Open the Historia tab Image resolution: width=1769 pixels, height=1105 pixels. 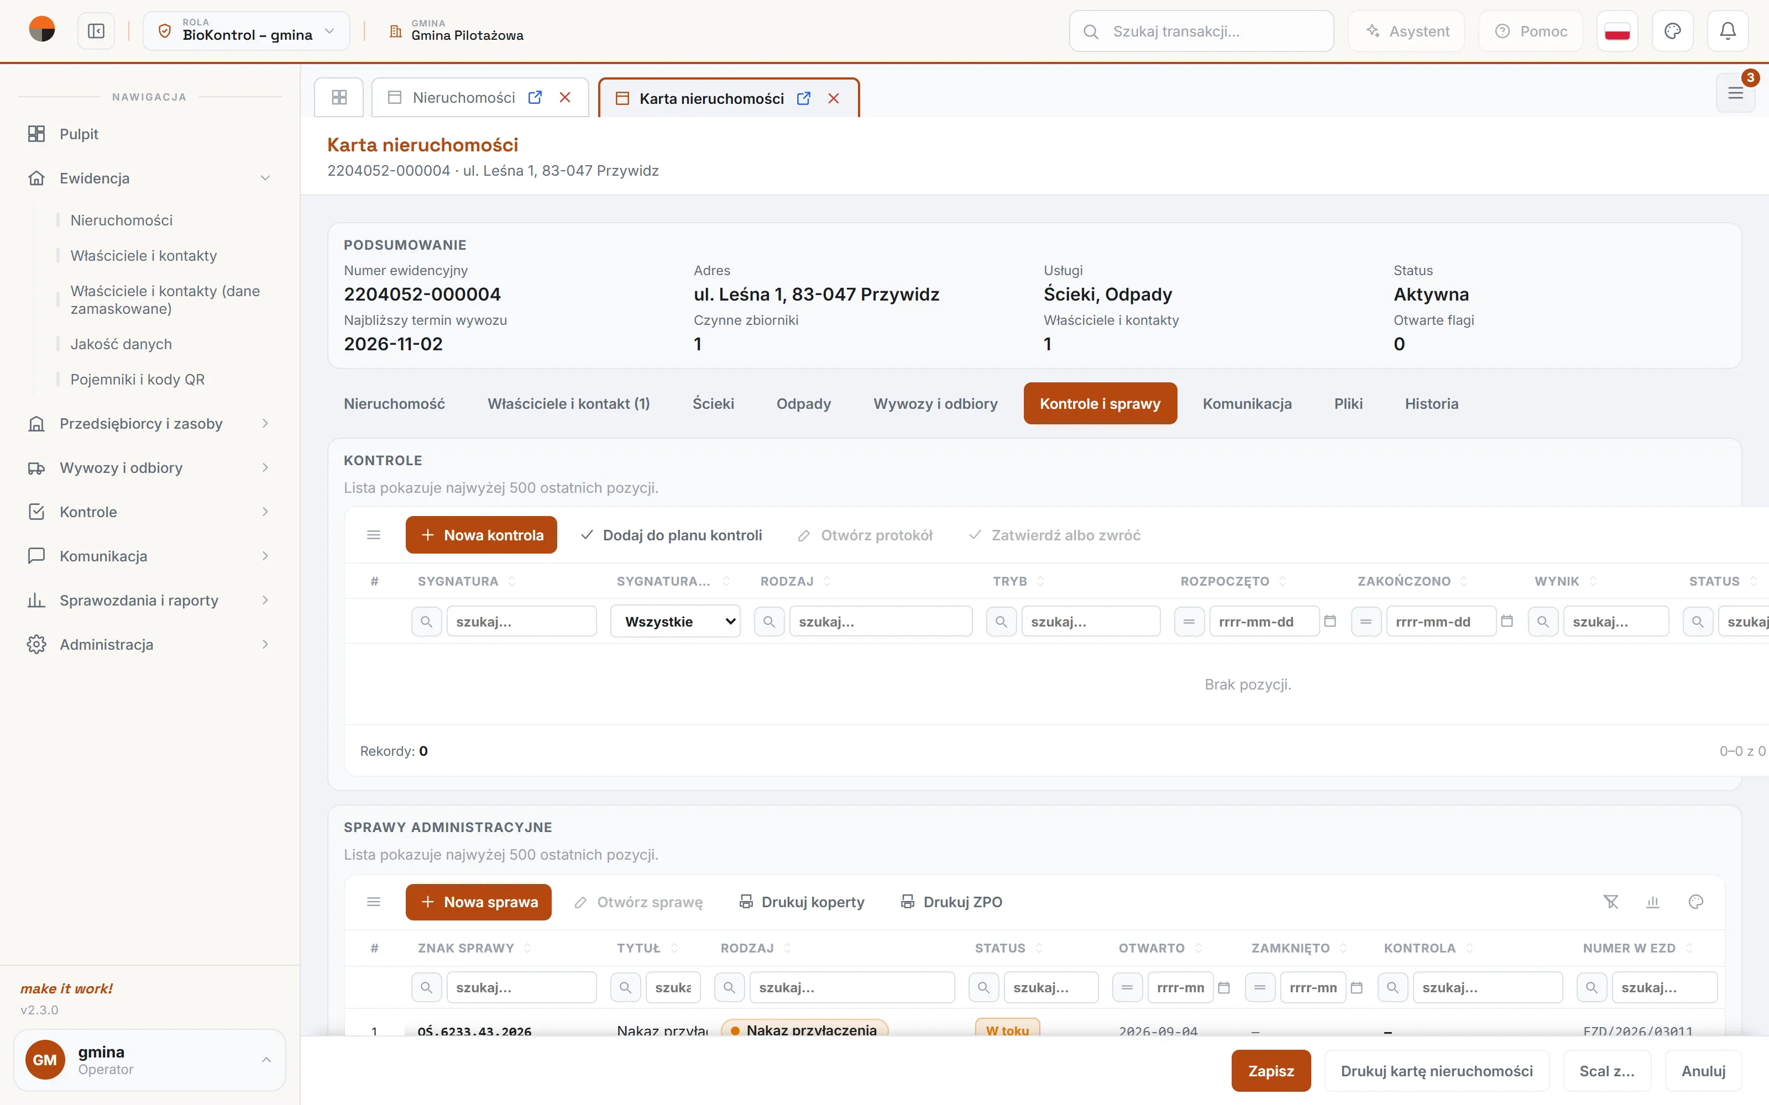(1431, 403)
